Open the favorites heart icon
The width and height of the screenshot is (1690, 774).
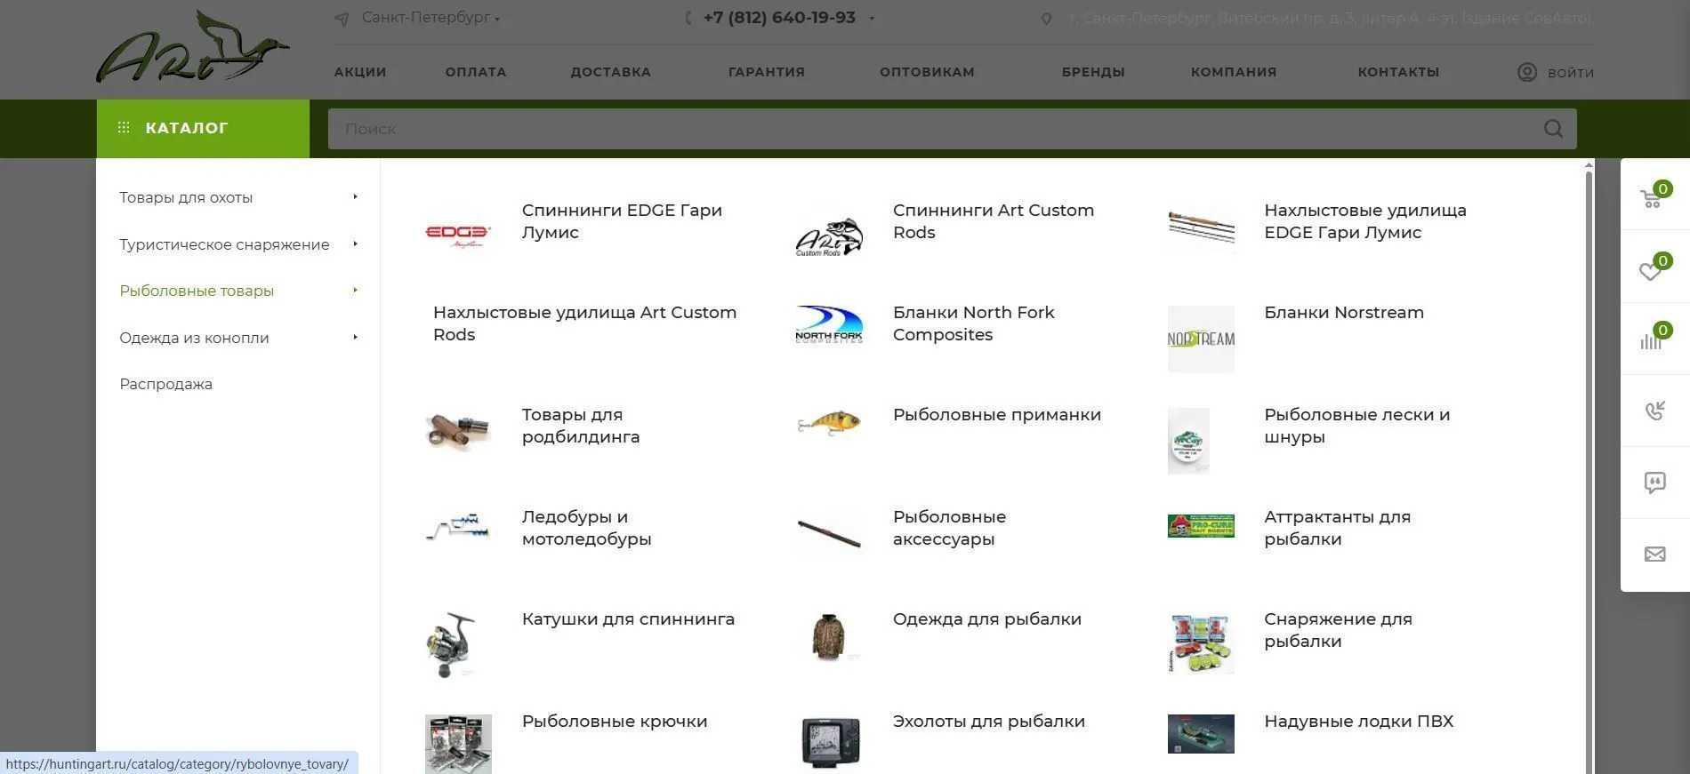point(1651,271)
